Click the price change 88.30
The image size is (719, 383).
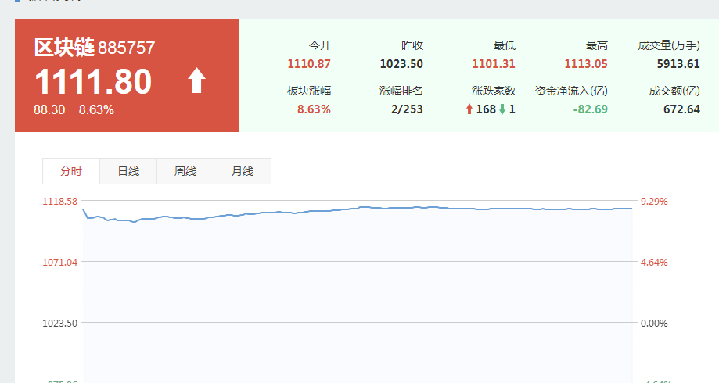coord(49,110)
